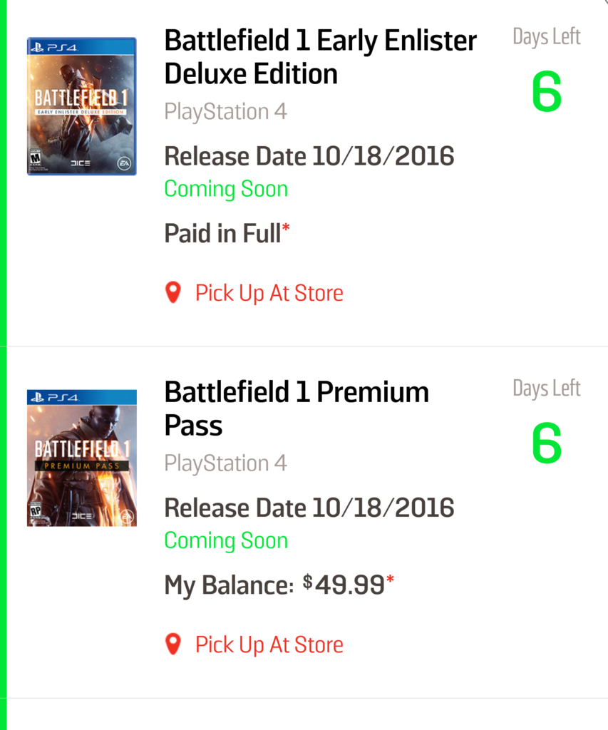This screenshot has width=608, height=730.
Task: Click the DICE logo on Premium Pass cover
Action: 82,515
